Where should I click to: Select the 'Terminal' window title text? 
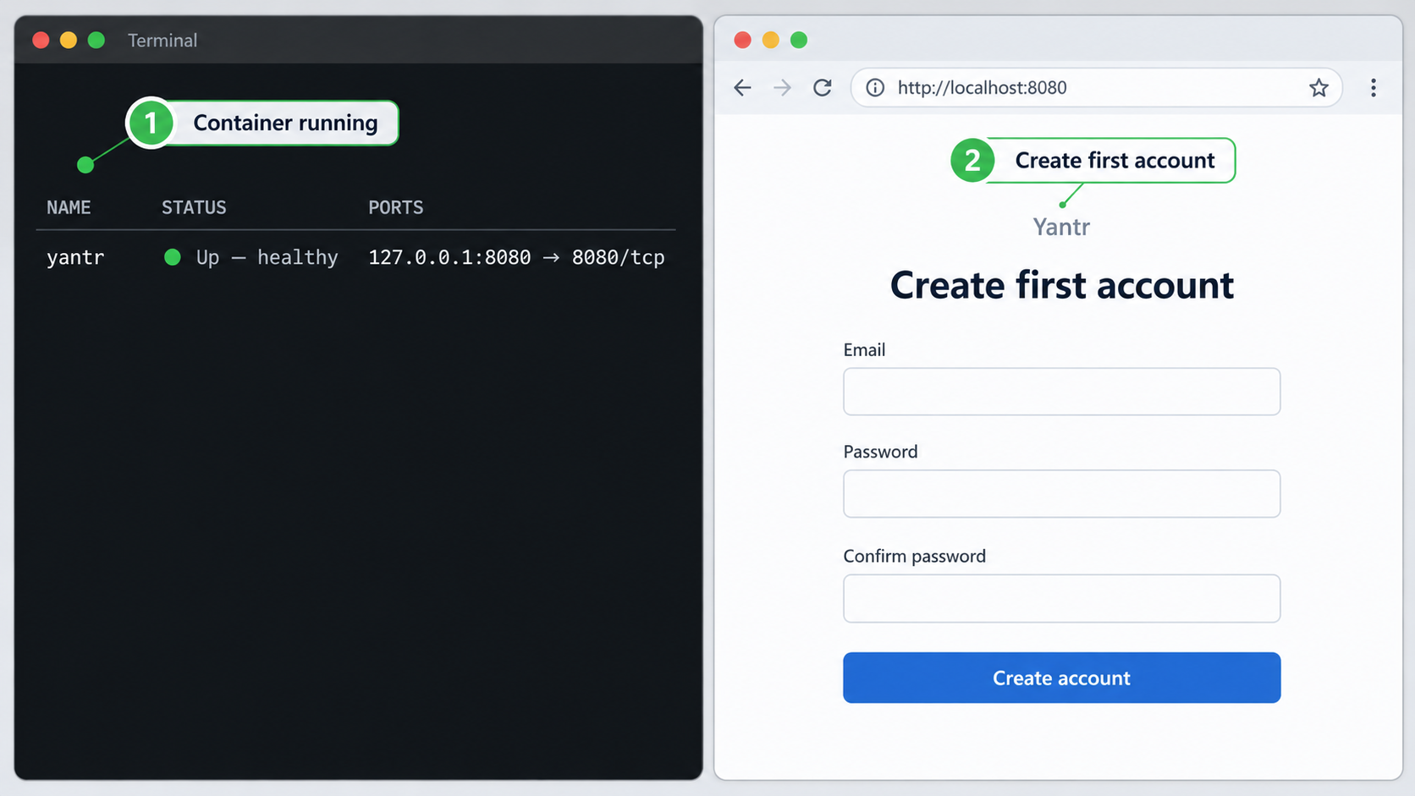pos(162,40)
